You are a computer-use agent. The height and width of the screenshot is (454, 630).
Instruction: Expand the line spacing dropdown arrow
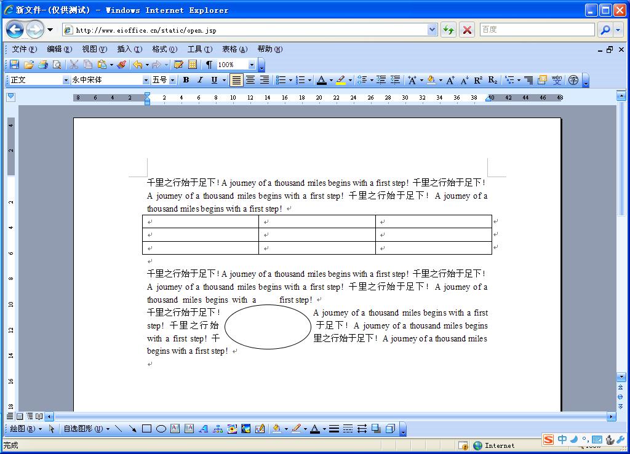(x=372, y=80)
